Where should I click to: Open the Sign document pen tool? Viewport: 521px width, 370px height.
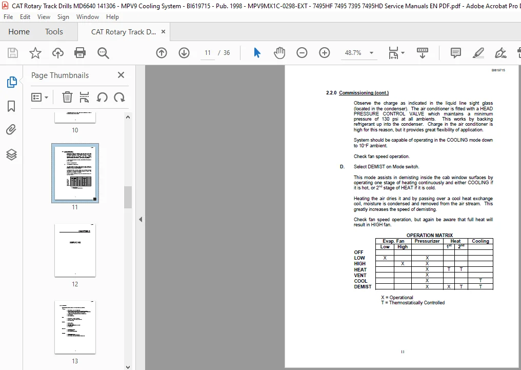[500, 53]
